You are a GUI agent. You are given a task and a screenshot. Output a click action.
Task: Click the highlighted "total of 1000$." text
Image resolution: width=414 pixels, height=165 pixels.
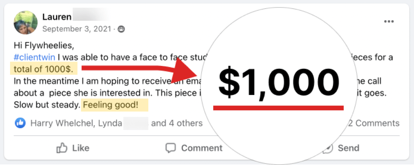coord(43,69)
